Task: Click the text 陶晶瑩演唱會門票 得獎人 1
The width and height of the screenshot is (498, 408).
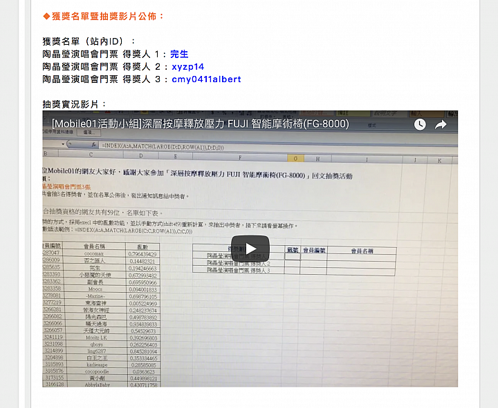Action: click(101, 55)
